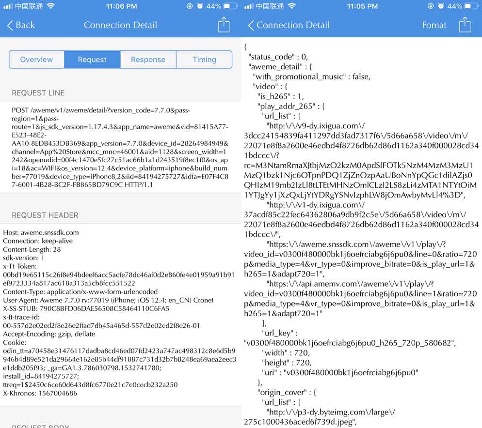Tap the signal bars in the right status bar
The width and height of the screenshot is (482, 428).
[248, 6]
